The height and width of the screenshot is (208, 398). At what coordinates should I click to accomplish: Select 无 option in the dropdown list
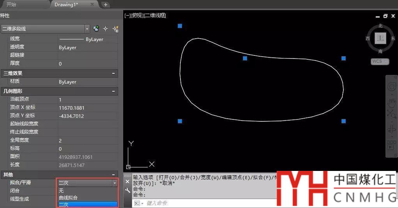[x=62, y=191]
